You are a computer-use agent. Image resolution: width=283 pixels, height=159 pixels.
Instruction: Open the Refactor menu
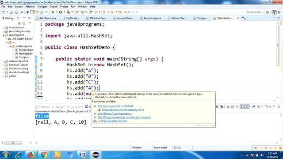(30, 7)
